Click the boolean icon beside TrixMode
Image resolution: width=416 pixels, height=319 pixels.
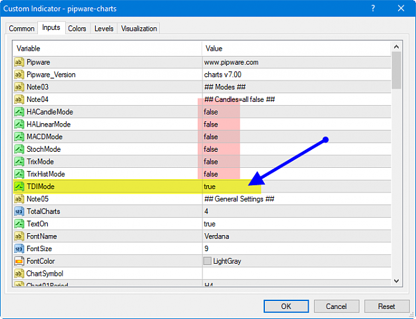19,162
